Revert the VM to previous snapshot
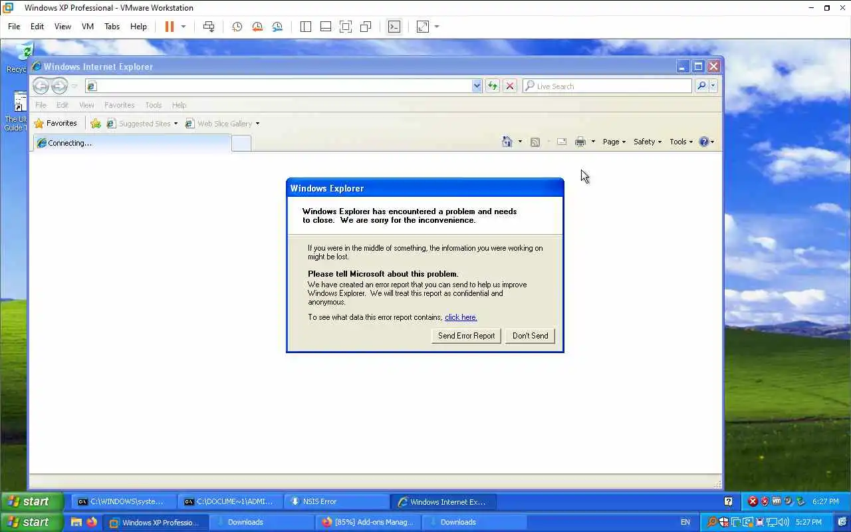Viewport: 851px width, 532px height. 257,27
